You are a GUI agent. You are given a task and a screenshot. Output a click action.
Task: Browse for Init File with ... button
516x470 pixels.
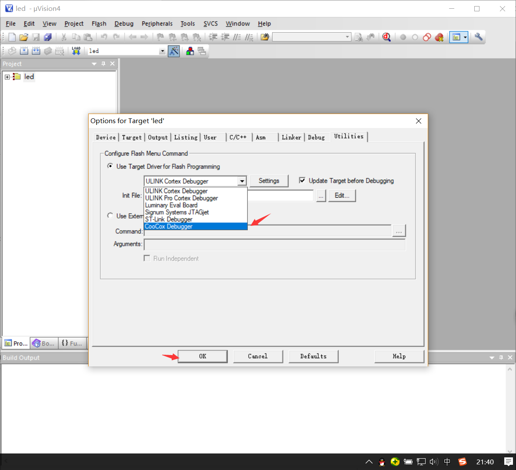click(321, 196)
